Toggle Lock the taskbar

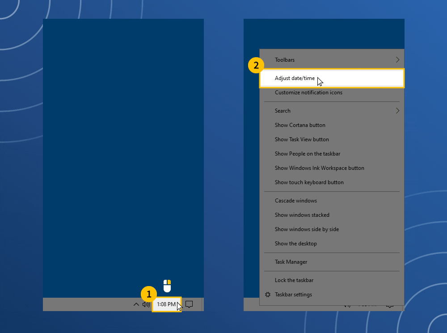pyautogui.click(x=332, y=280)
